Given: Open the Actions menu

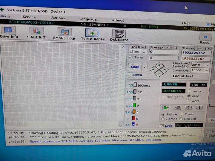Looking at the screenshot, I should [x=58, y=18].
